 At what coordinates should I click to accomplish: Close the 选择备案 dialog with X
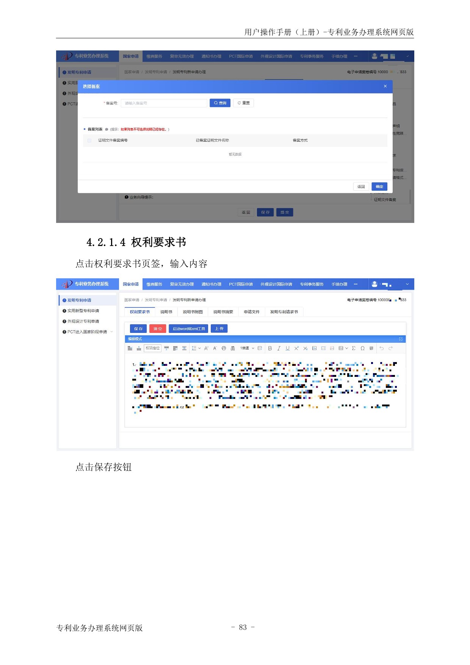point(385,86)
